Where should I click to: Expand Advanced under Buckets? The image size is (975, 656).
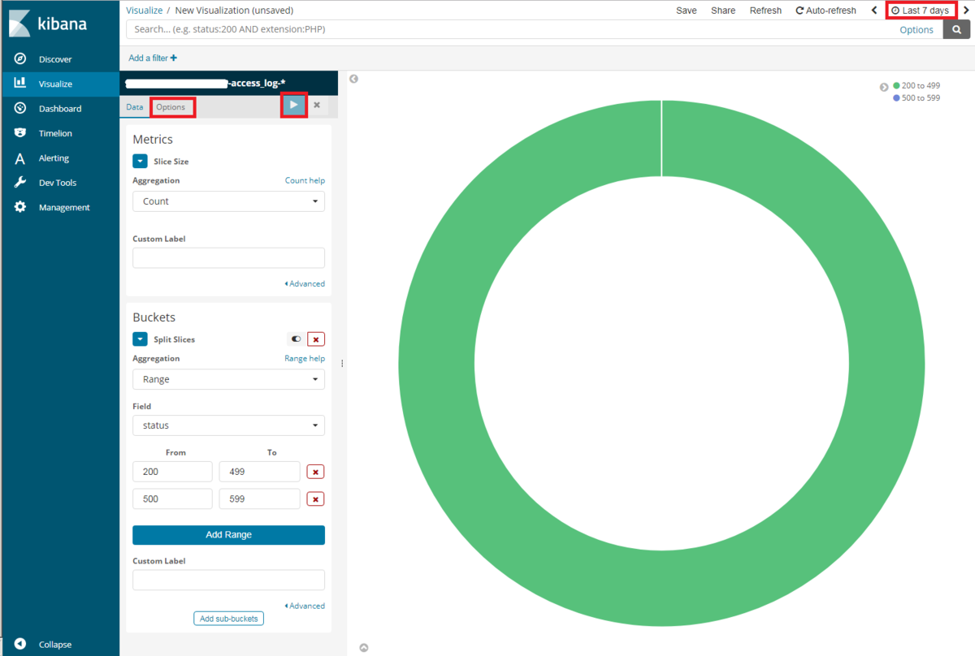point(305,606)
